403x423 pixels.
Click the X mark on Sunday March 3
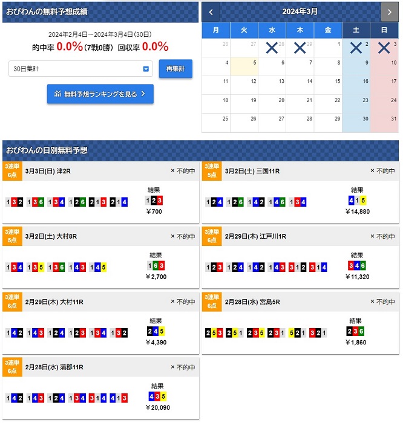384,48
